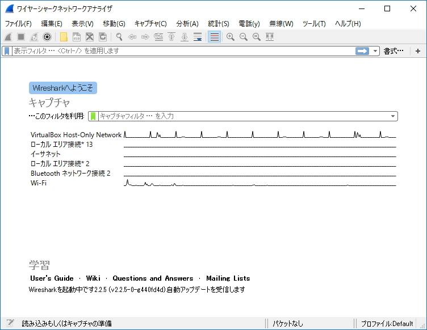Click the zoom in magnifier icon
The height and width of the screenshot is (330, 427).
click(231, 37)
